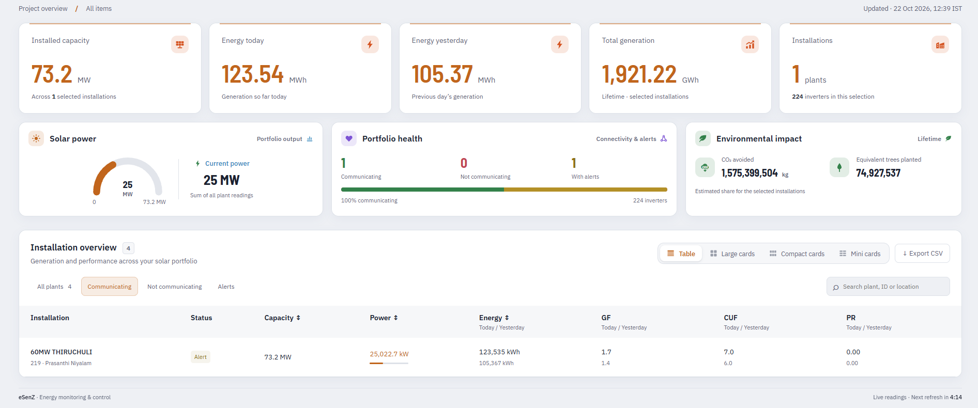Click the Alert status badge for 60MW THIRUCHULI
The width and height of the screenshot is (978, 408).
coord(201,357)
